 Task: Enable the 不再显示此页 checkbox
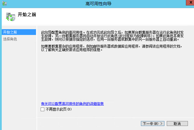click(x=42, y=109)
